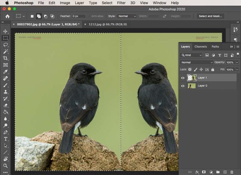Toggle lock position icon
241x175 pixels.
tap(201, 69)
